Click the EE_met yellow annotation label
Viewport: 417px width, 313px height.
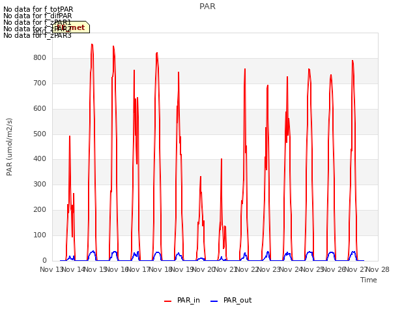pos(71,27)
